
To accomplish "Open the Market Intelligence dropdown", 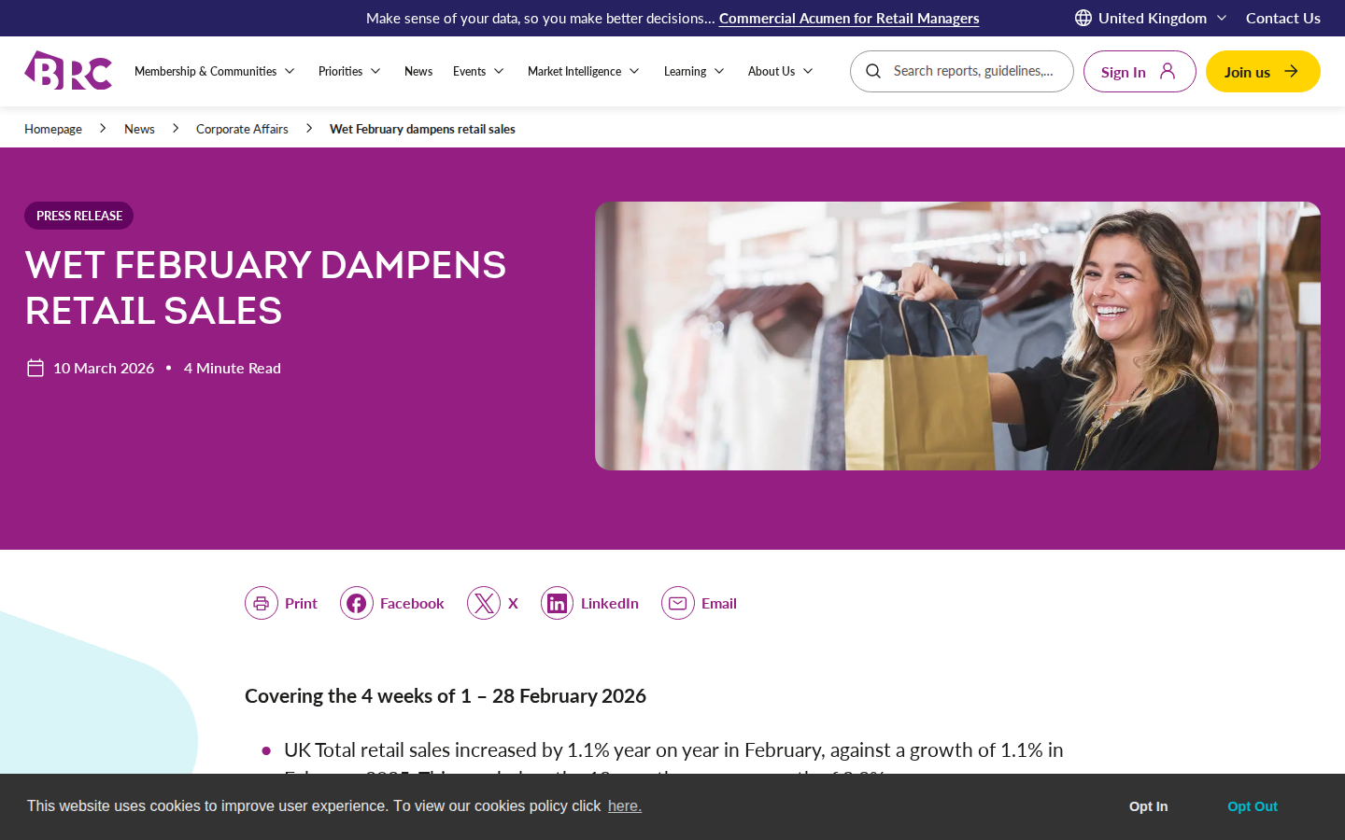I will click(584, 71).
